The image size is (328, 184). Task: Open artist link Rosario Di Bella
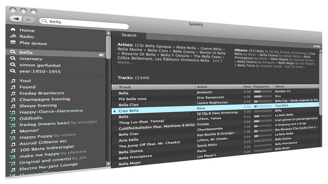(x=138, y=54)
